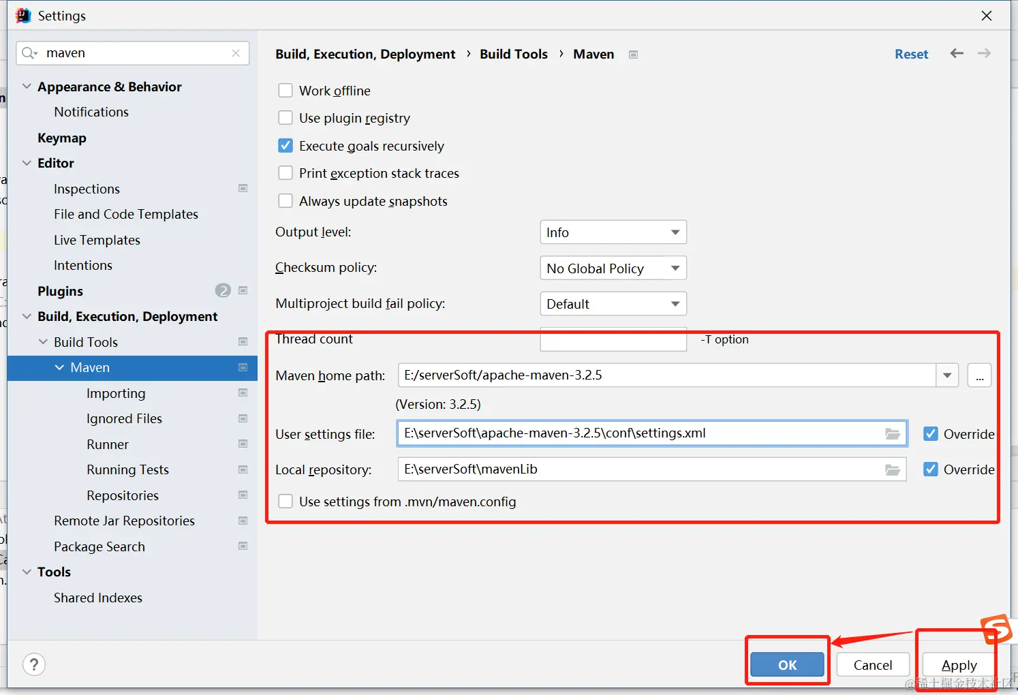Click the maven settings search box
Screen dimensions: 1018x695
133,53
